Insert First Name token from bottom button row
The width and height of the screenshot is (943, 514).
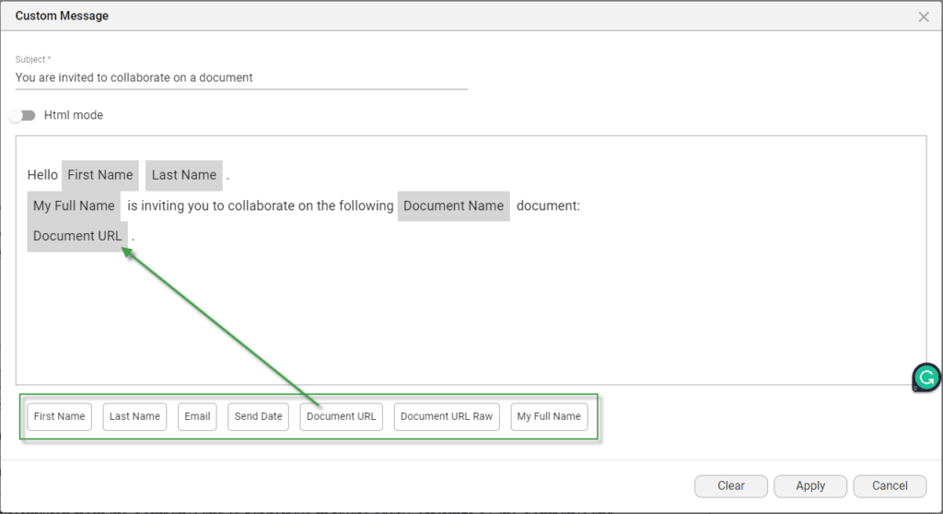pyautogui.click(x=60, y=416)
